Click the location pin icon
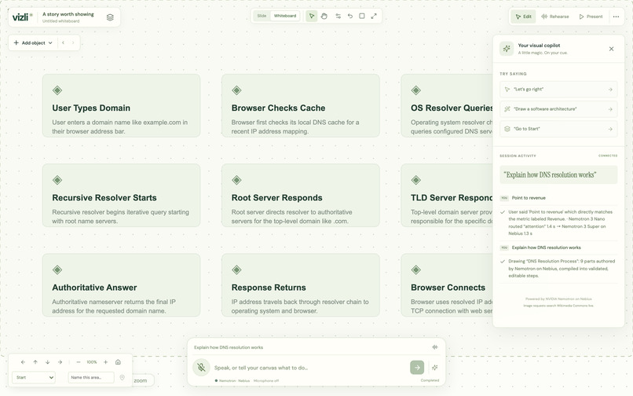The image size is (633, 396). (123, 377)
